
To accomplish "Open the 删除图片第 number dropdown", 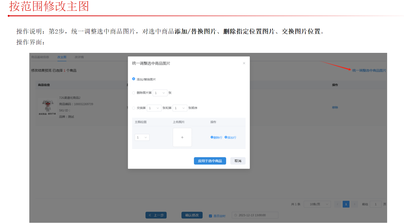I will pyautogui.click(x=160, y=93).
